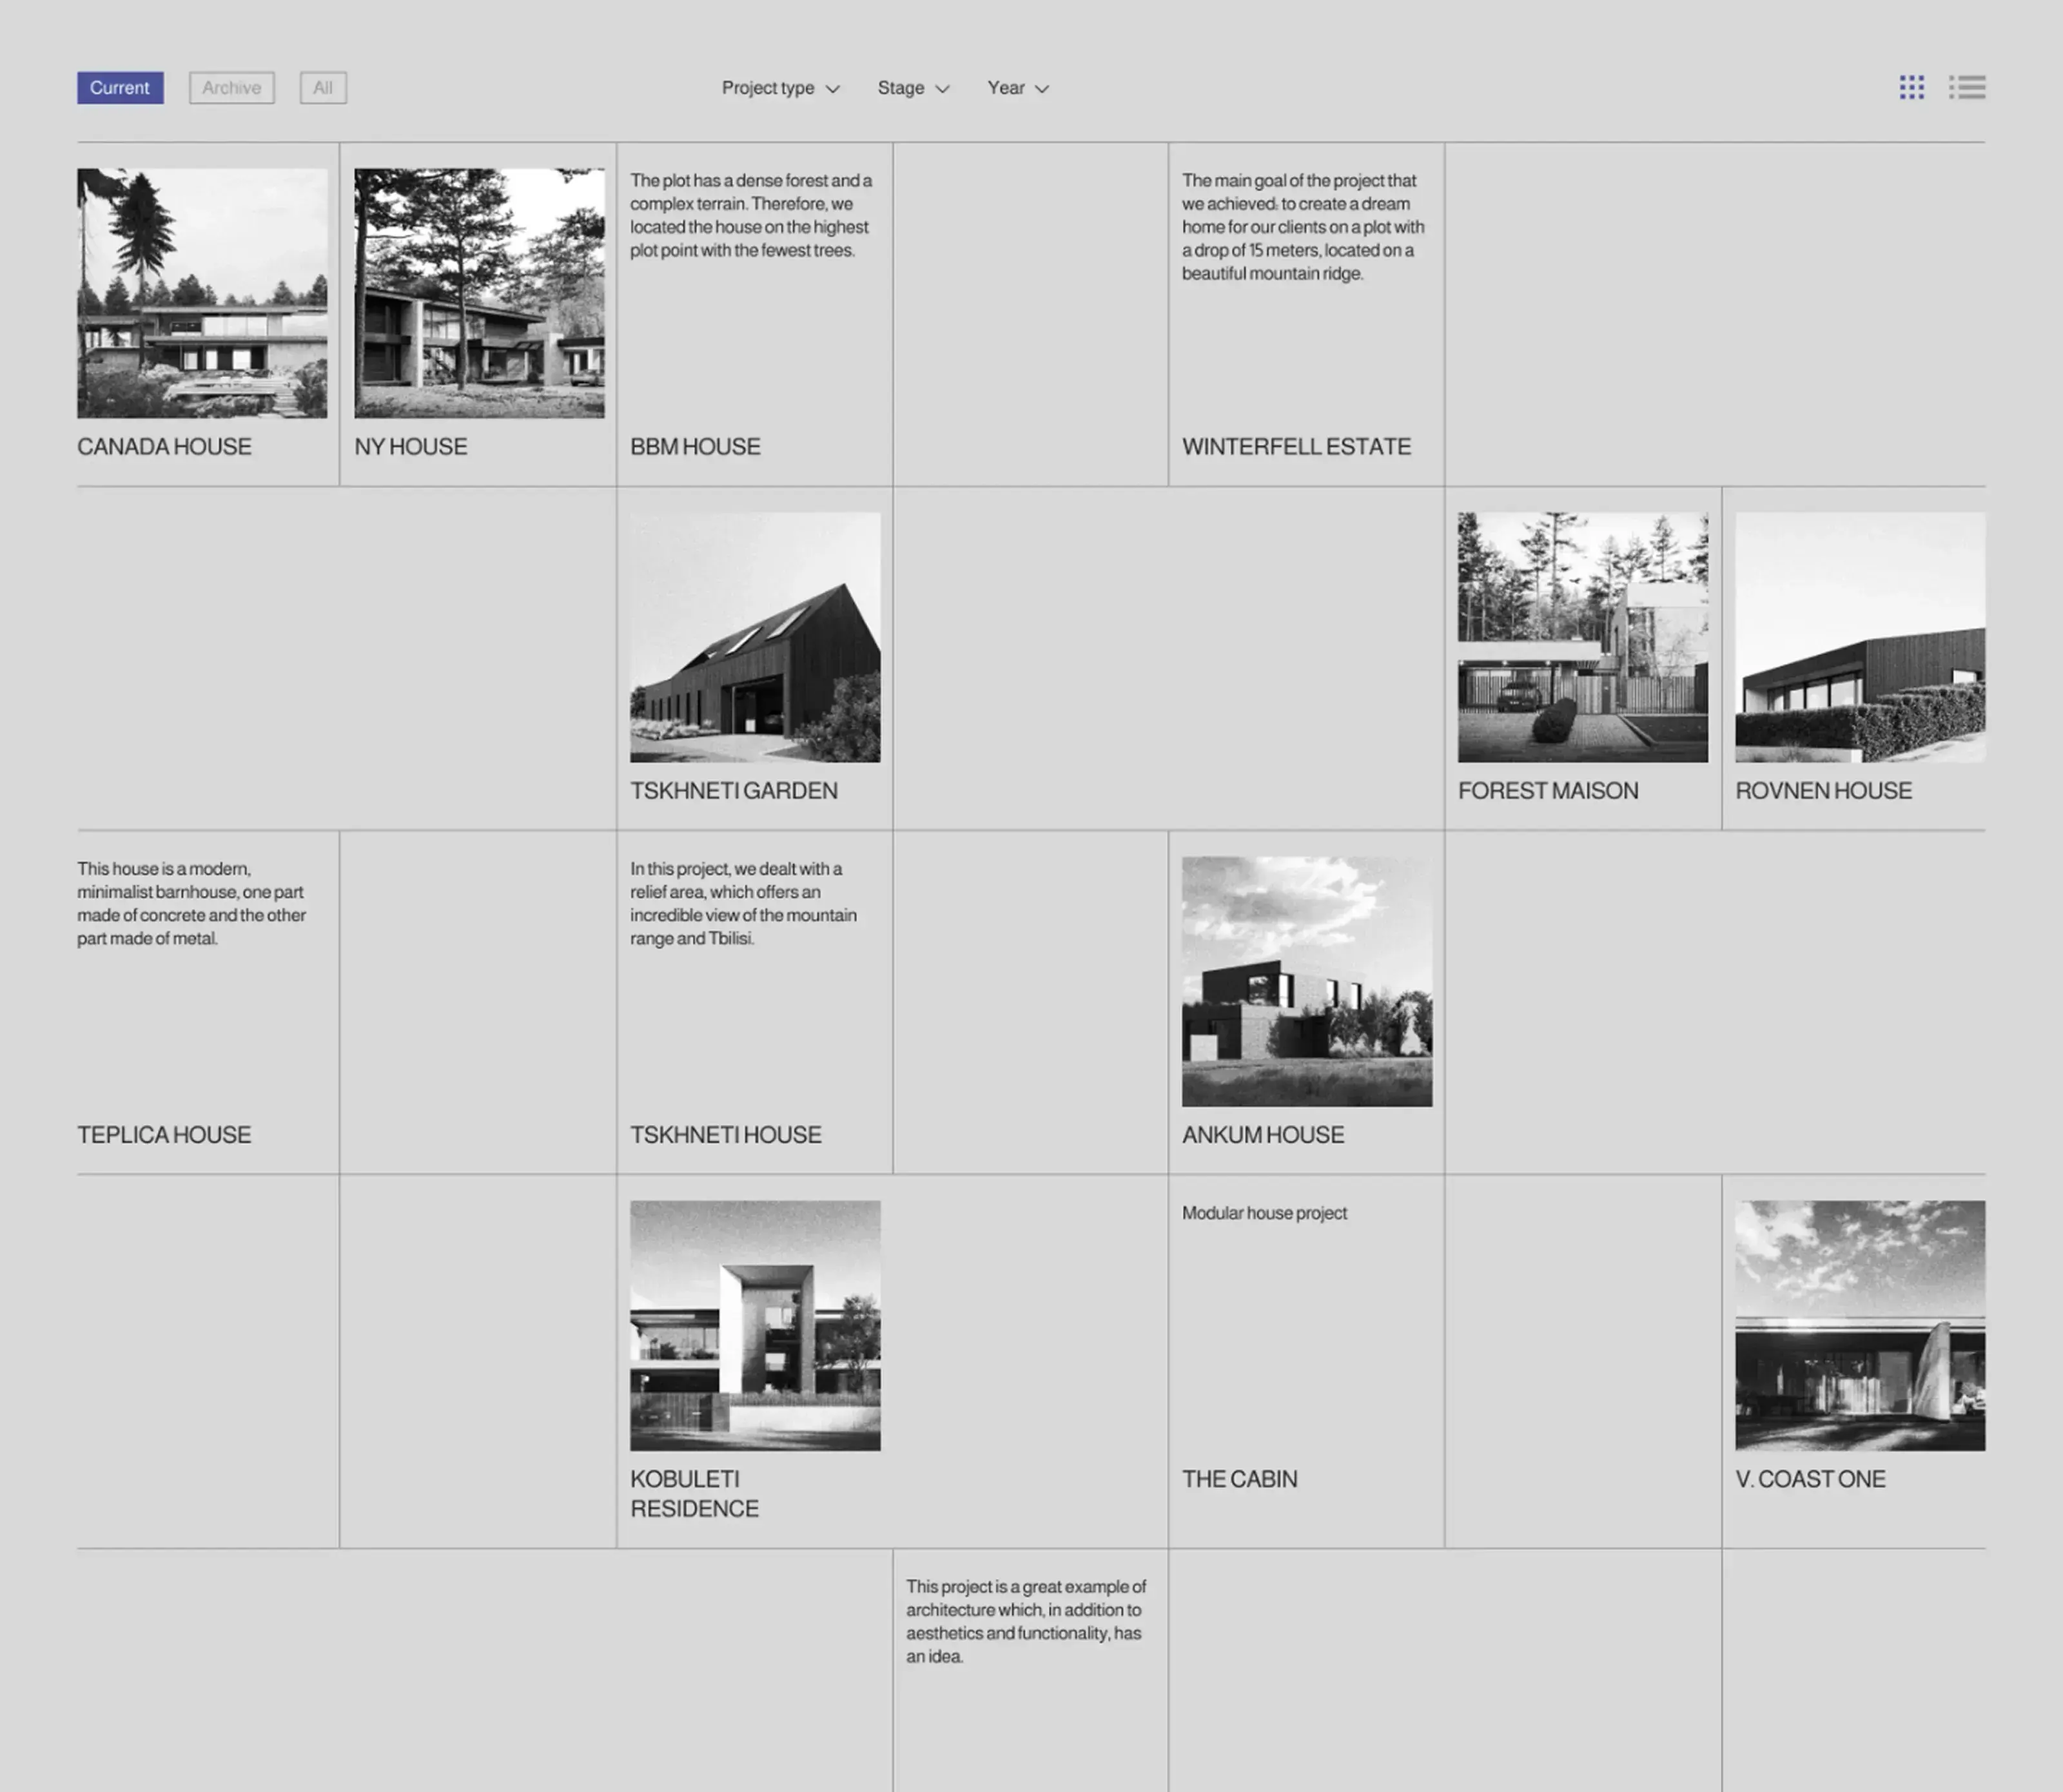Screen dimensions: 2063x1792
Task: Click the TEPLICA HOUSE title
Action: click(x=164, y=1135)
